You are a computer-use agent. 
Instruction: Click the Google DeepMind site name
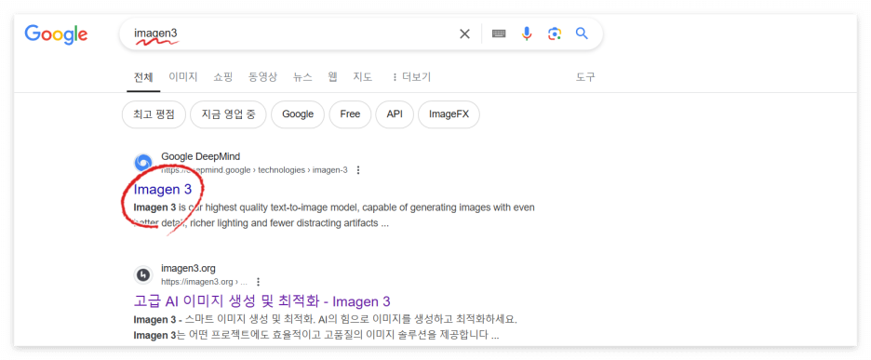pyautogui.click(x=200, y=156)
